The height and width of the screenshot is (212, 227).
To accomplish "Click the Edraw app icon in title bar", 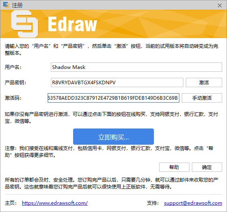I will (6, 5).
